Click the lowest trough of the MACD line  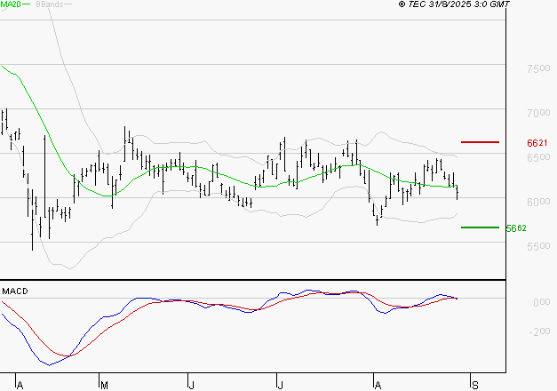click(x=49, y=364)
